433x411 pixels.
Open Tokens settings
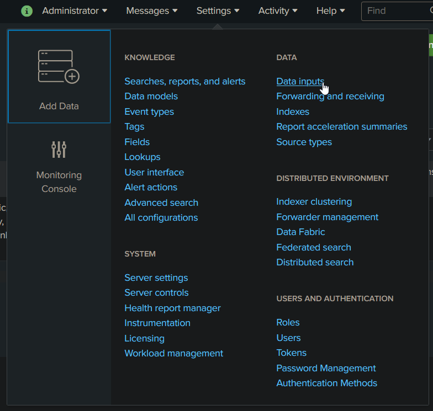[292, 353]
